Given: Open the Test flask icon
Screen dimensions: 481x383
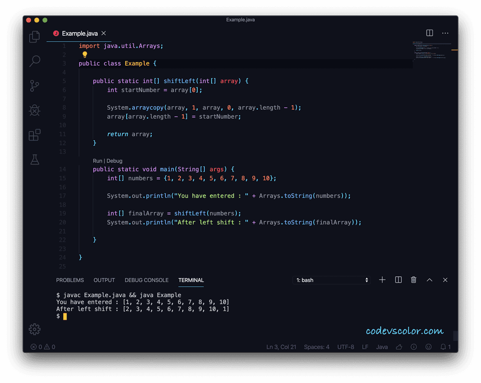Looking at the screenshot, I should [35, 159].
